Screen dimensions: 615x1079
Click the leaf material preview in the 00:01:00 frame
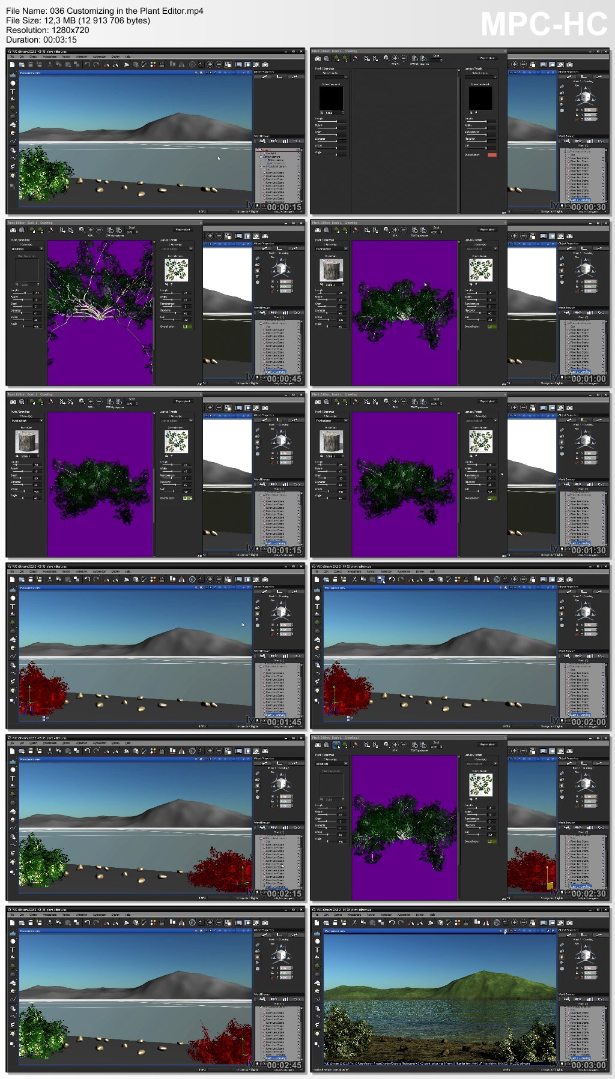tap(480, 269)
